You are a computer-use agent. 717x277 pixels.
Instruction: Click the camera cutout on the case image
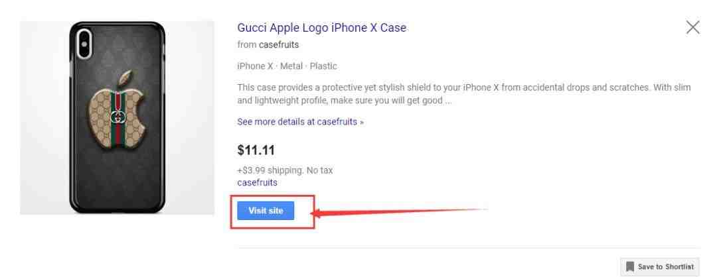click(x=85, y=43)
